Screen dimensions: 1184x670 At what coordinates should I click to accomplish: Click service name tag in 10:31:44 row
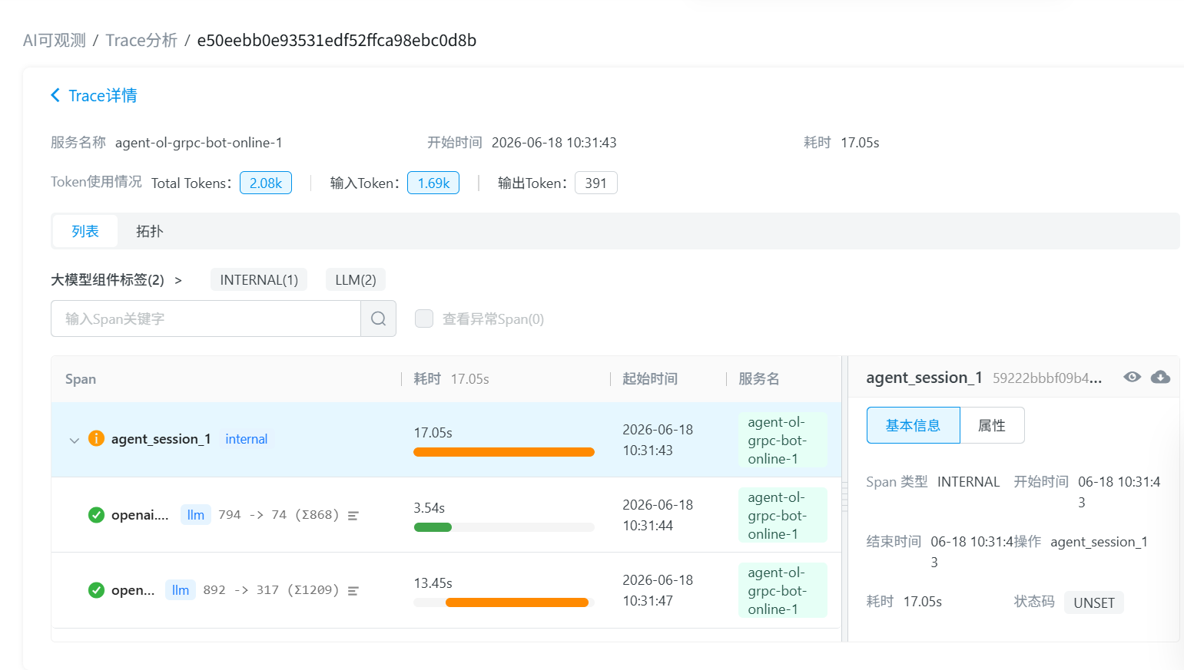pyautogui.click(x=782, y=516)
